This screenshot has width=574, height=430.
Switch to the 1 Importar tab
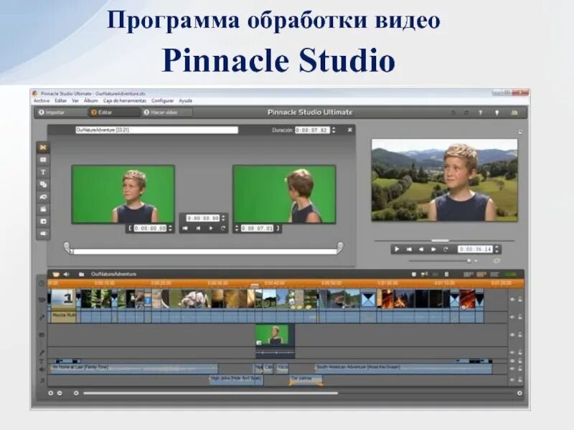tap(61, 113)
